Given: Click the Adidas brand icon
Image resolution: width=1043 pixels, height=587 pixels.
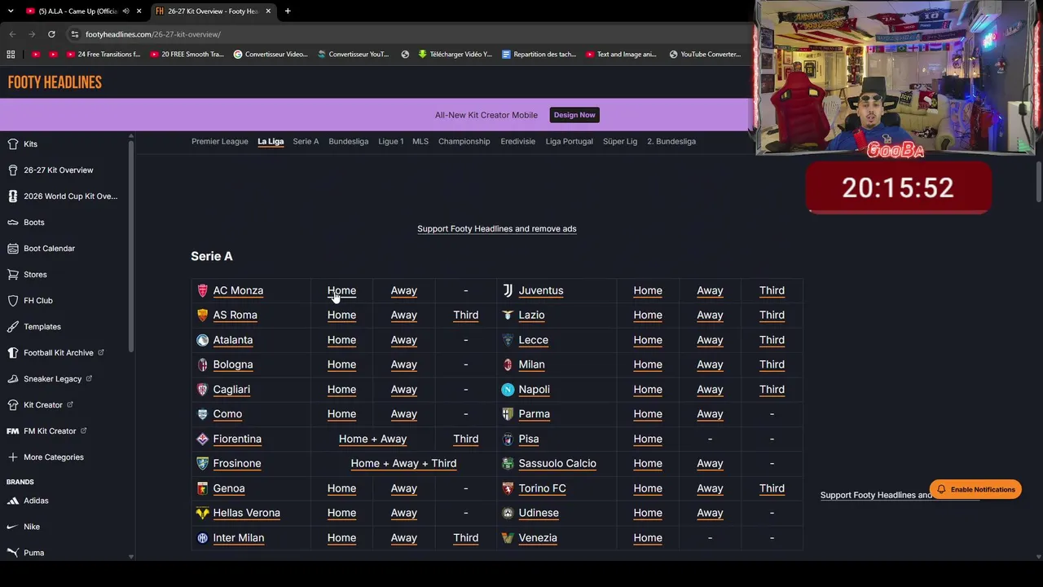Looking at the screenshot, I should pyautogui.click(x=13, y=501).
